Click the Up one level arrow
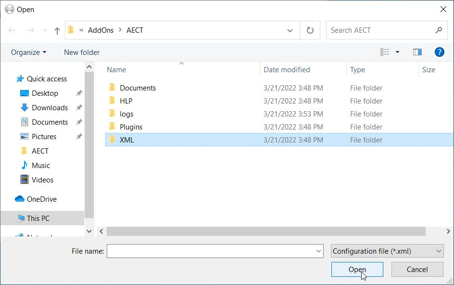This screenshot has width=454, height=285. tap(57, 30)
